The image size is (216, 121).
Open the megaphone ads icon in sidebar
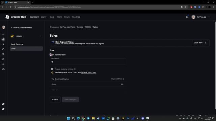[3, 64]
